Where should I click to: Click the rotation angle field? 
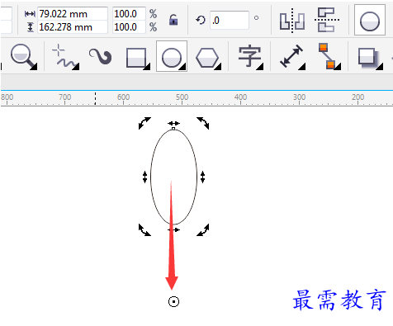(x=230, y=20)
